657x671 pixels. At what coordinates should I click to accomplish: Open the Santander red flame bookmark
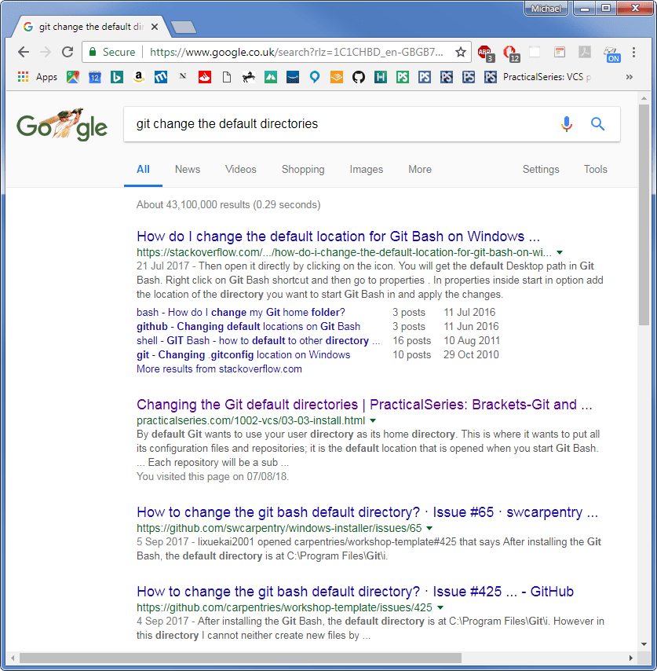pos(205,77)
